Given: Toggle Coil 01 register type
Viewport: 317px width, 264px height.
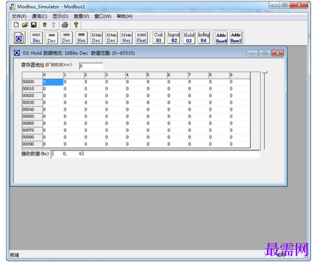Looking at the screenshot, I should click(158, 37).
